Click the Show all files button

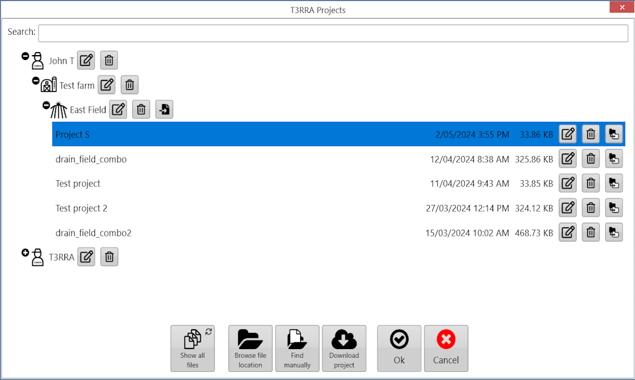point(193,348)
